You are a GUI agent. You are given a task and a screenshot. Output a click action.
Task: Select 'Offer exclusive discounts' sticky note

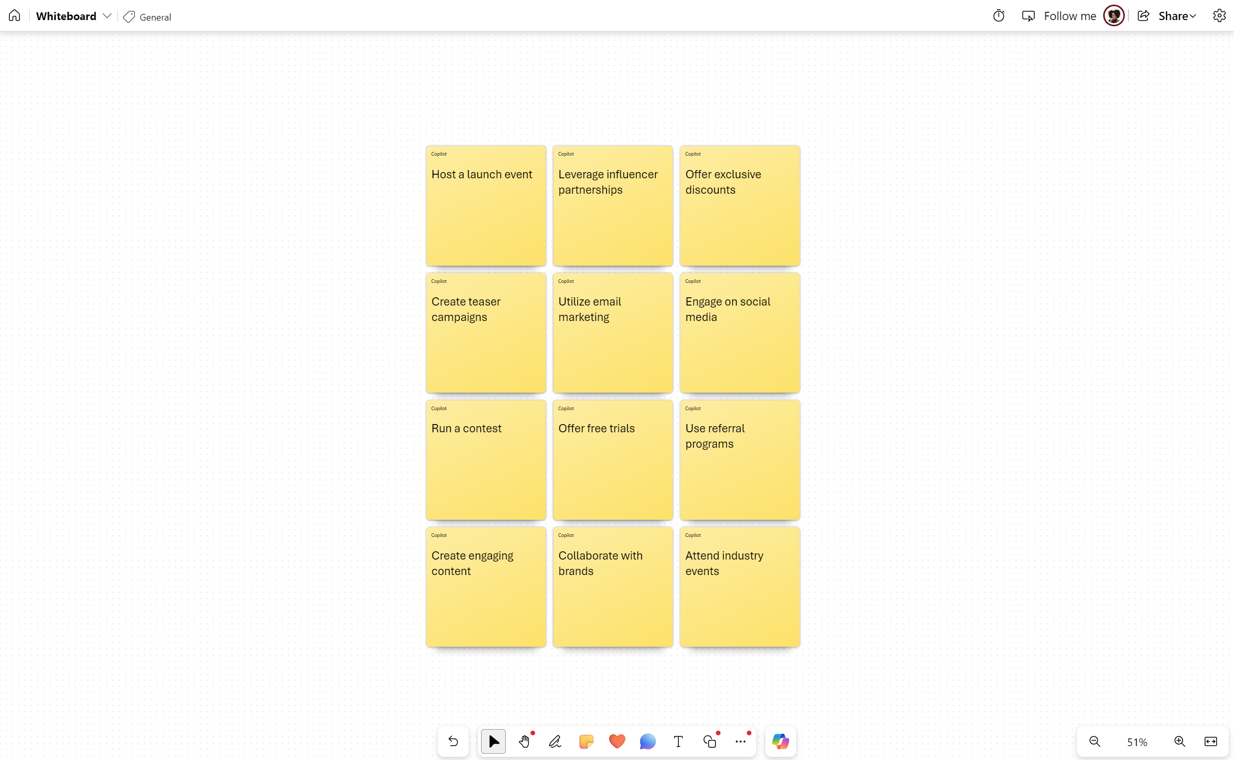(740, 206)
